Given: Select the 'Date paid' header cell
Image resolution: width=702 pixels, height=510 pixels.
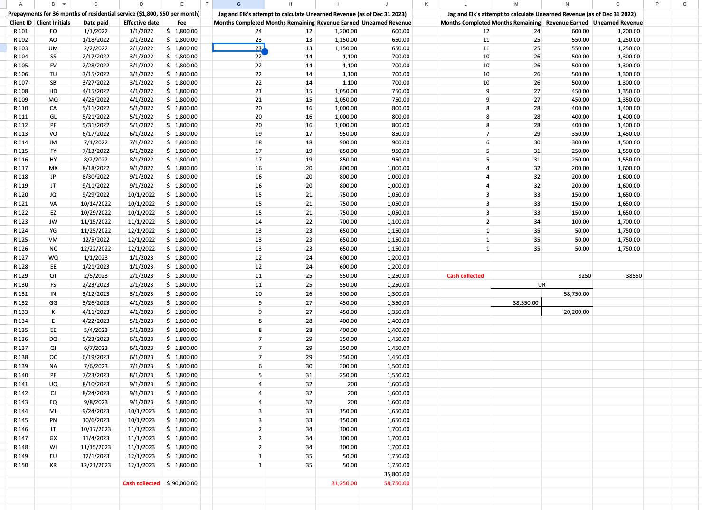Looking at the screenshot, I should tap(96, 22).
